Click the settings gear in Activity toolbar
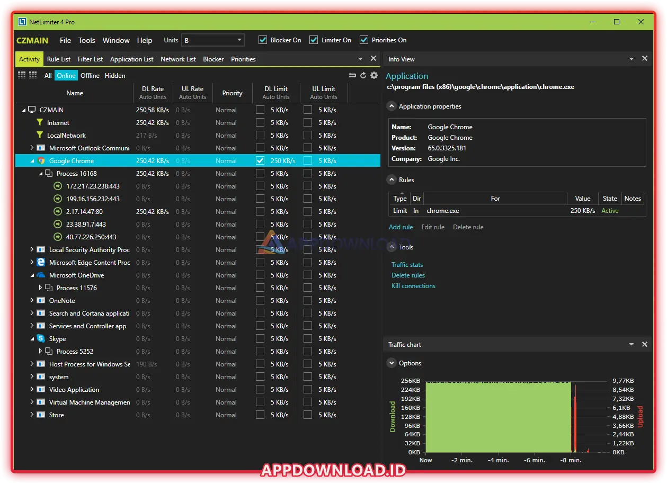 [374, 75]
